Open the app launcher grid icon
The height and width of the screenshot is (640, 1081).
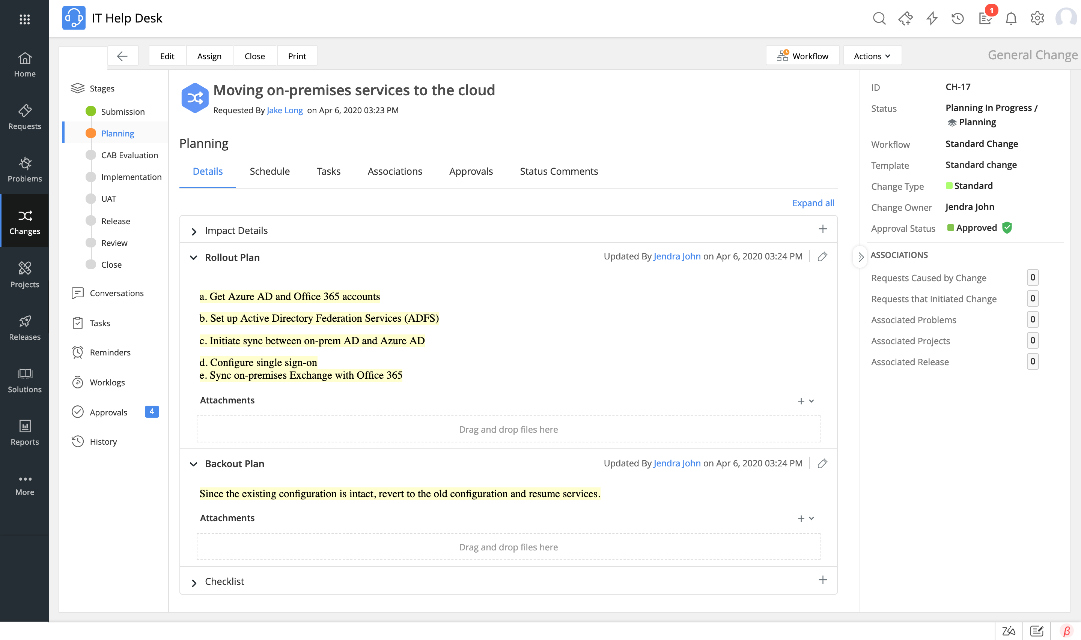click(x=25, y=19)
